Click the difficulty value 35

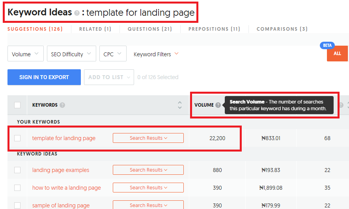click(x=327, y=188)
